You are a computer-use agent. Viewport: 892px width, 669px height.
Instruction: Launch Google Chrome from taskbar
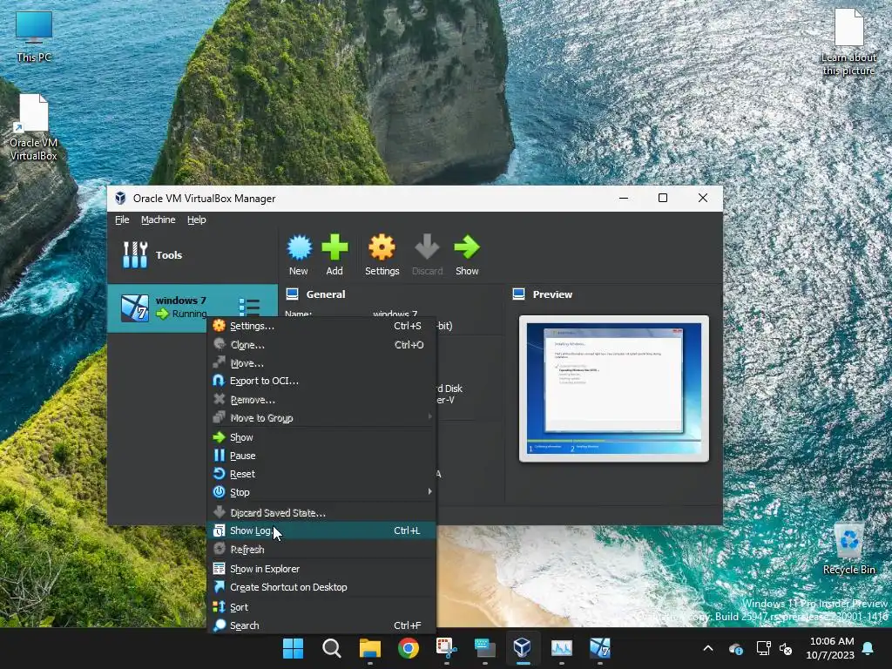[408, 648]
